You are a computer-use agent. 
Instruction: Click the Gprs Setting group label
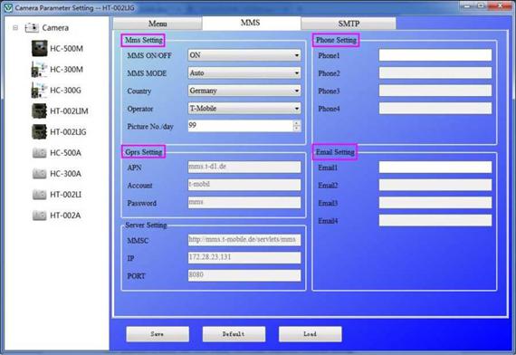tap(143, 152)
